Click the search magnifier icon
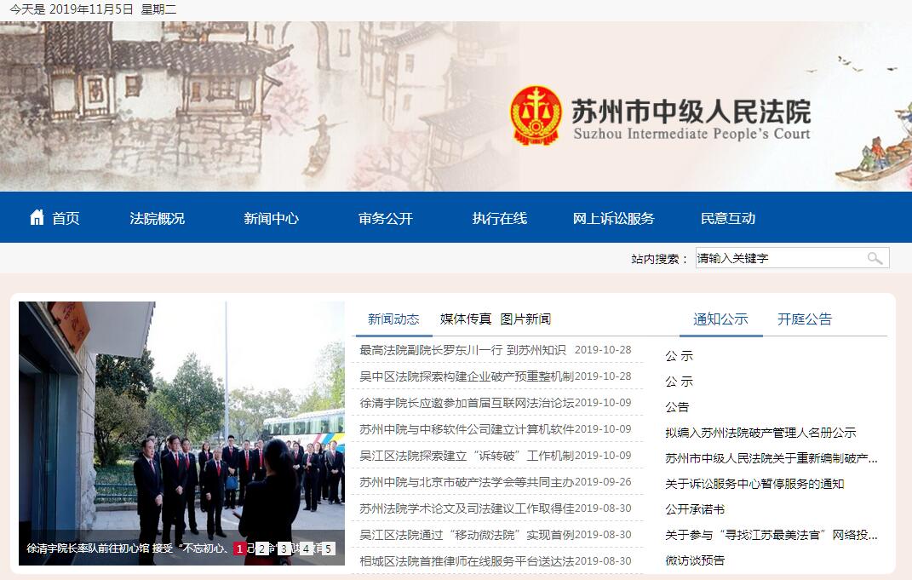 875,258
